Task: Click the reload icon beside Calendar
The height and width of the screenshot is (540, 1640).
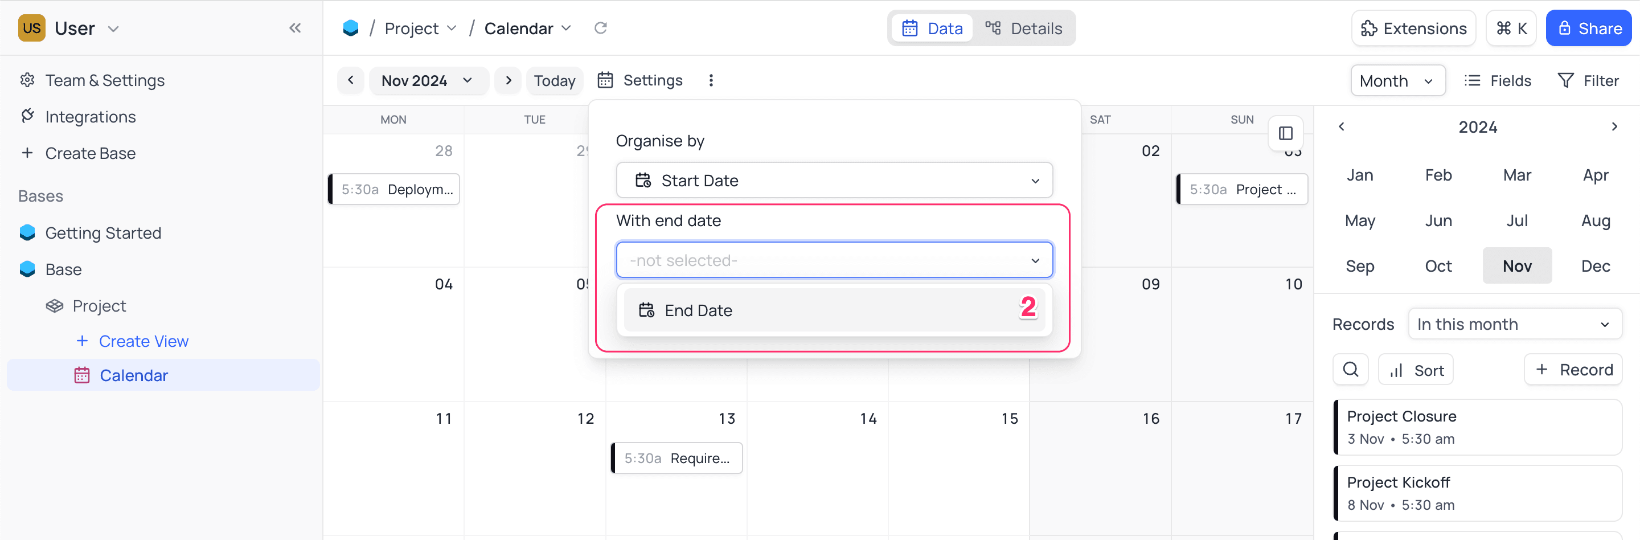Action: (x=600, y=28)
